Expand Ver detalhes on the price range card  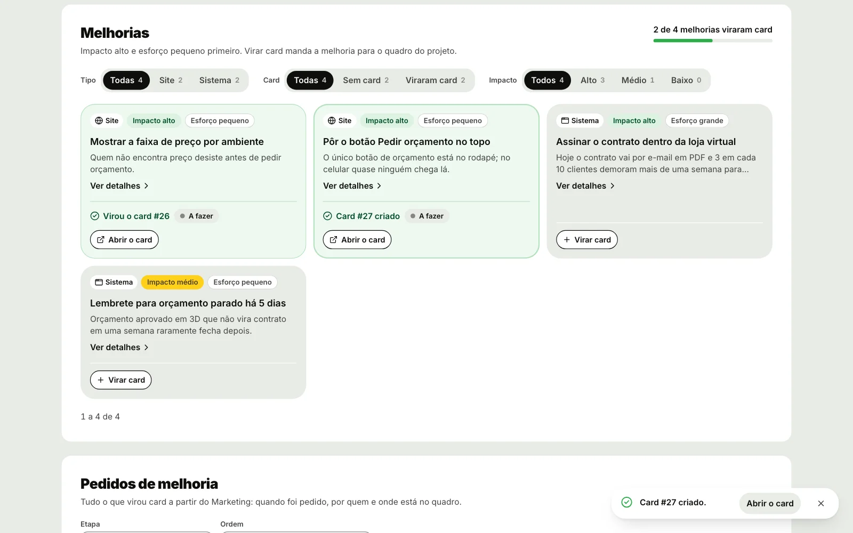click(x=119, y=186)
